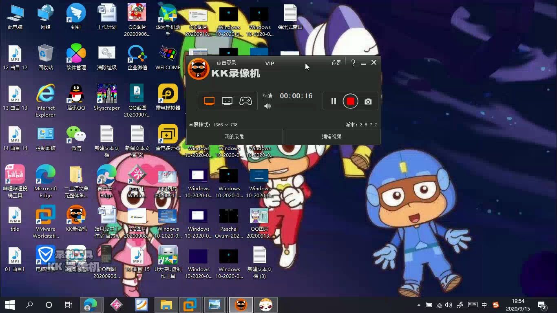
Task: Open the notification center in the taskbar
Action: click(542, 305)
